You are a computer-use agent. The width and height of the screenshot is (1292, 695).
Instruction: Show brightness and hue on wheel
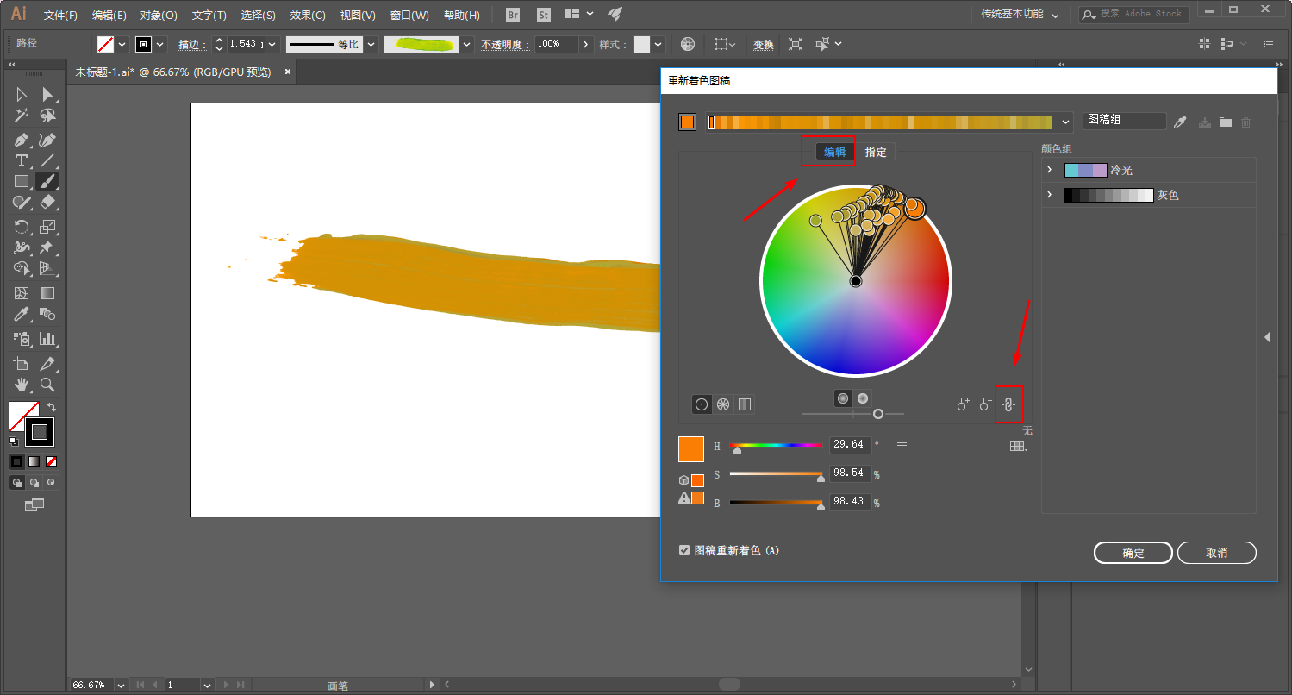tap(863, 398)
